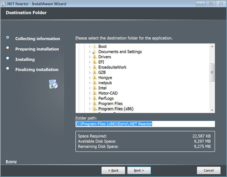The width and height of the screenshot is (227, 177).
Task: Expand the Program Files (x86) node
Action: (90, 109)
